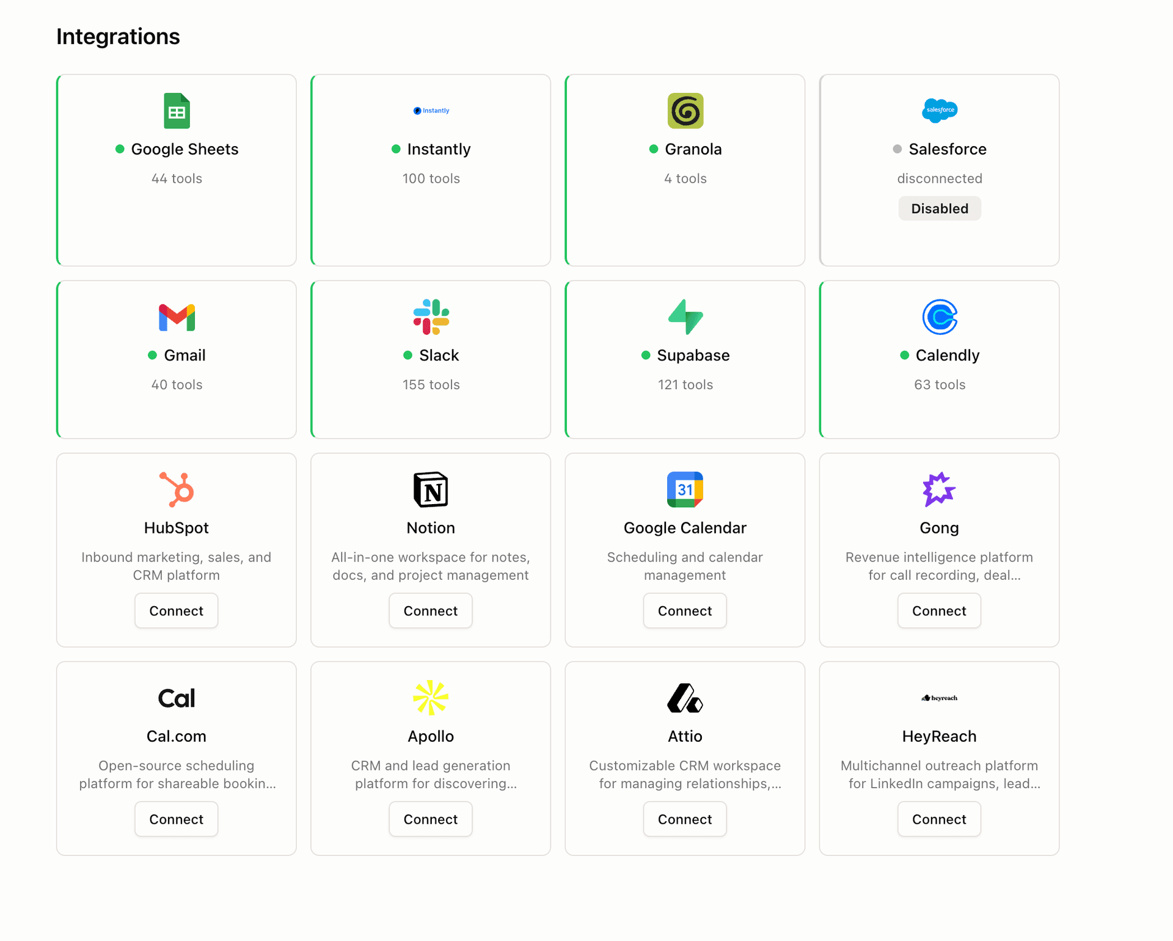1173x941 pixels.
Task: Select the Google Sheets integration icon
Action: (176, 111)
